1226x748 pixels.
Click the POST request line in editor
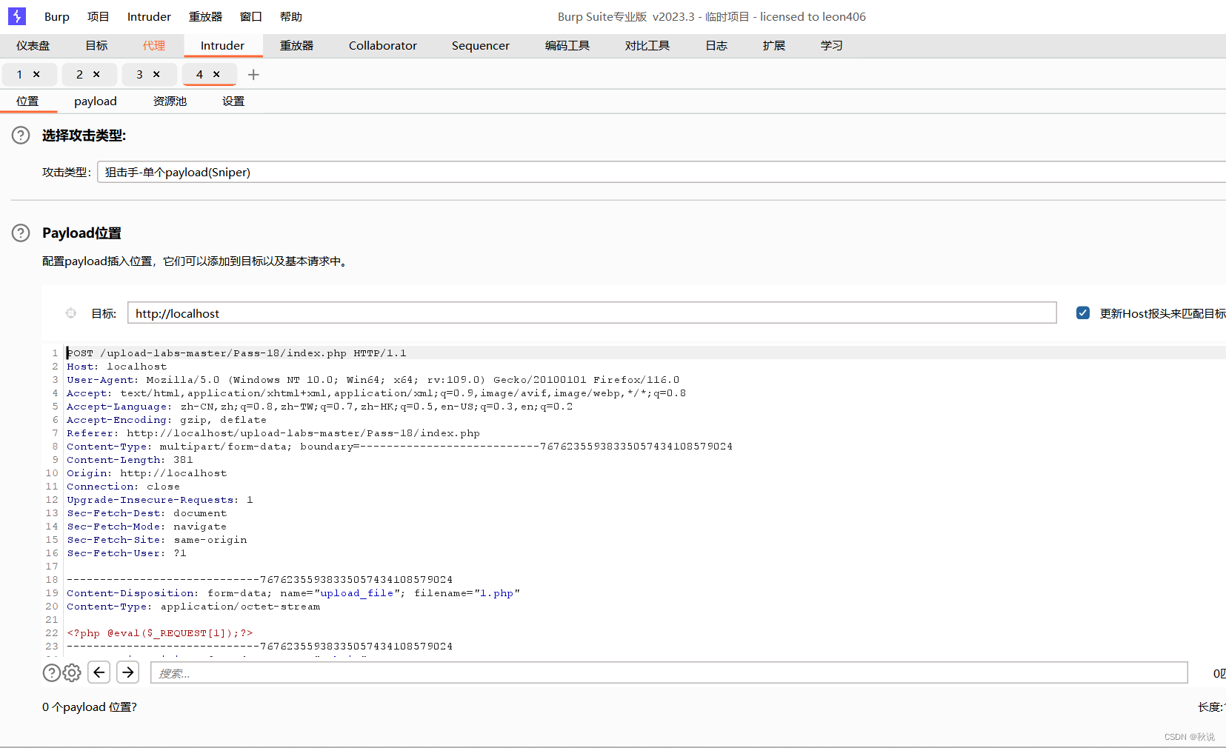pos(236,353)
